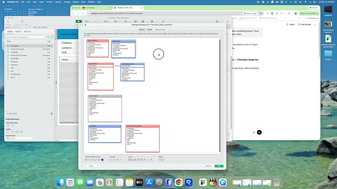Click Share in ChatGPT window
The image size is (337, 189).
pos(290,24)
